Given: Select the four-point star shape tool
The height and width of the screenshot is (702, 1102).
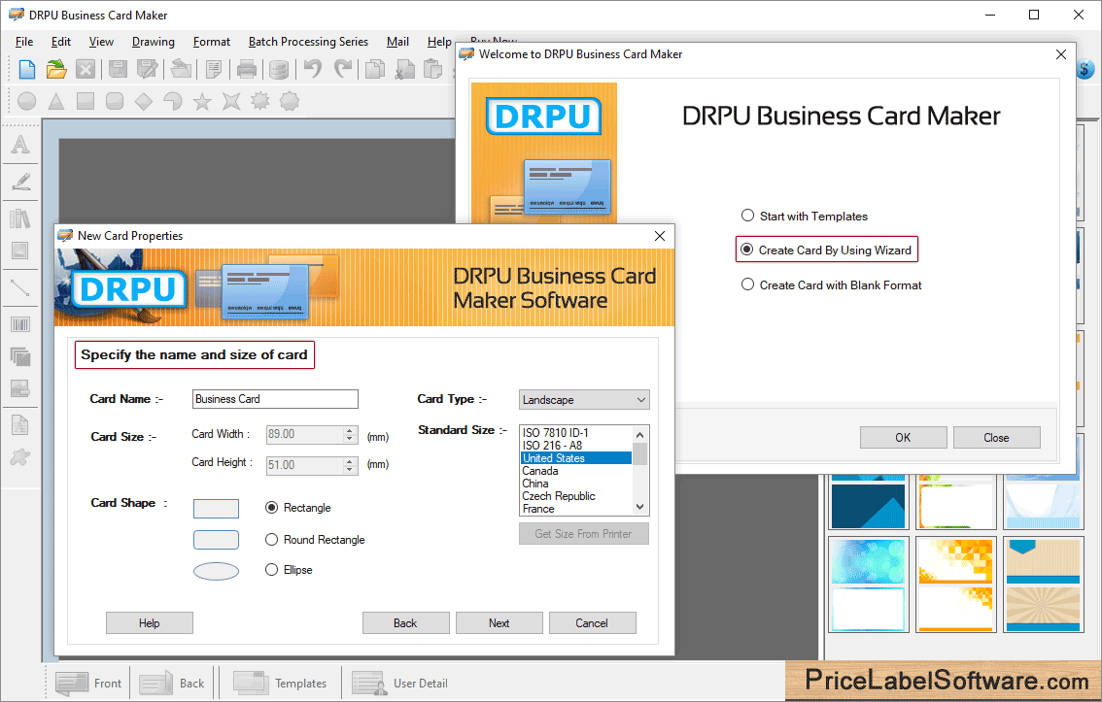Looking at the screenshot, I should click(231, 101).
